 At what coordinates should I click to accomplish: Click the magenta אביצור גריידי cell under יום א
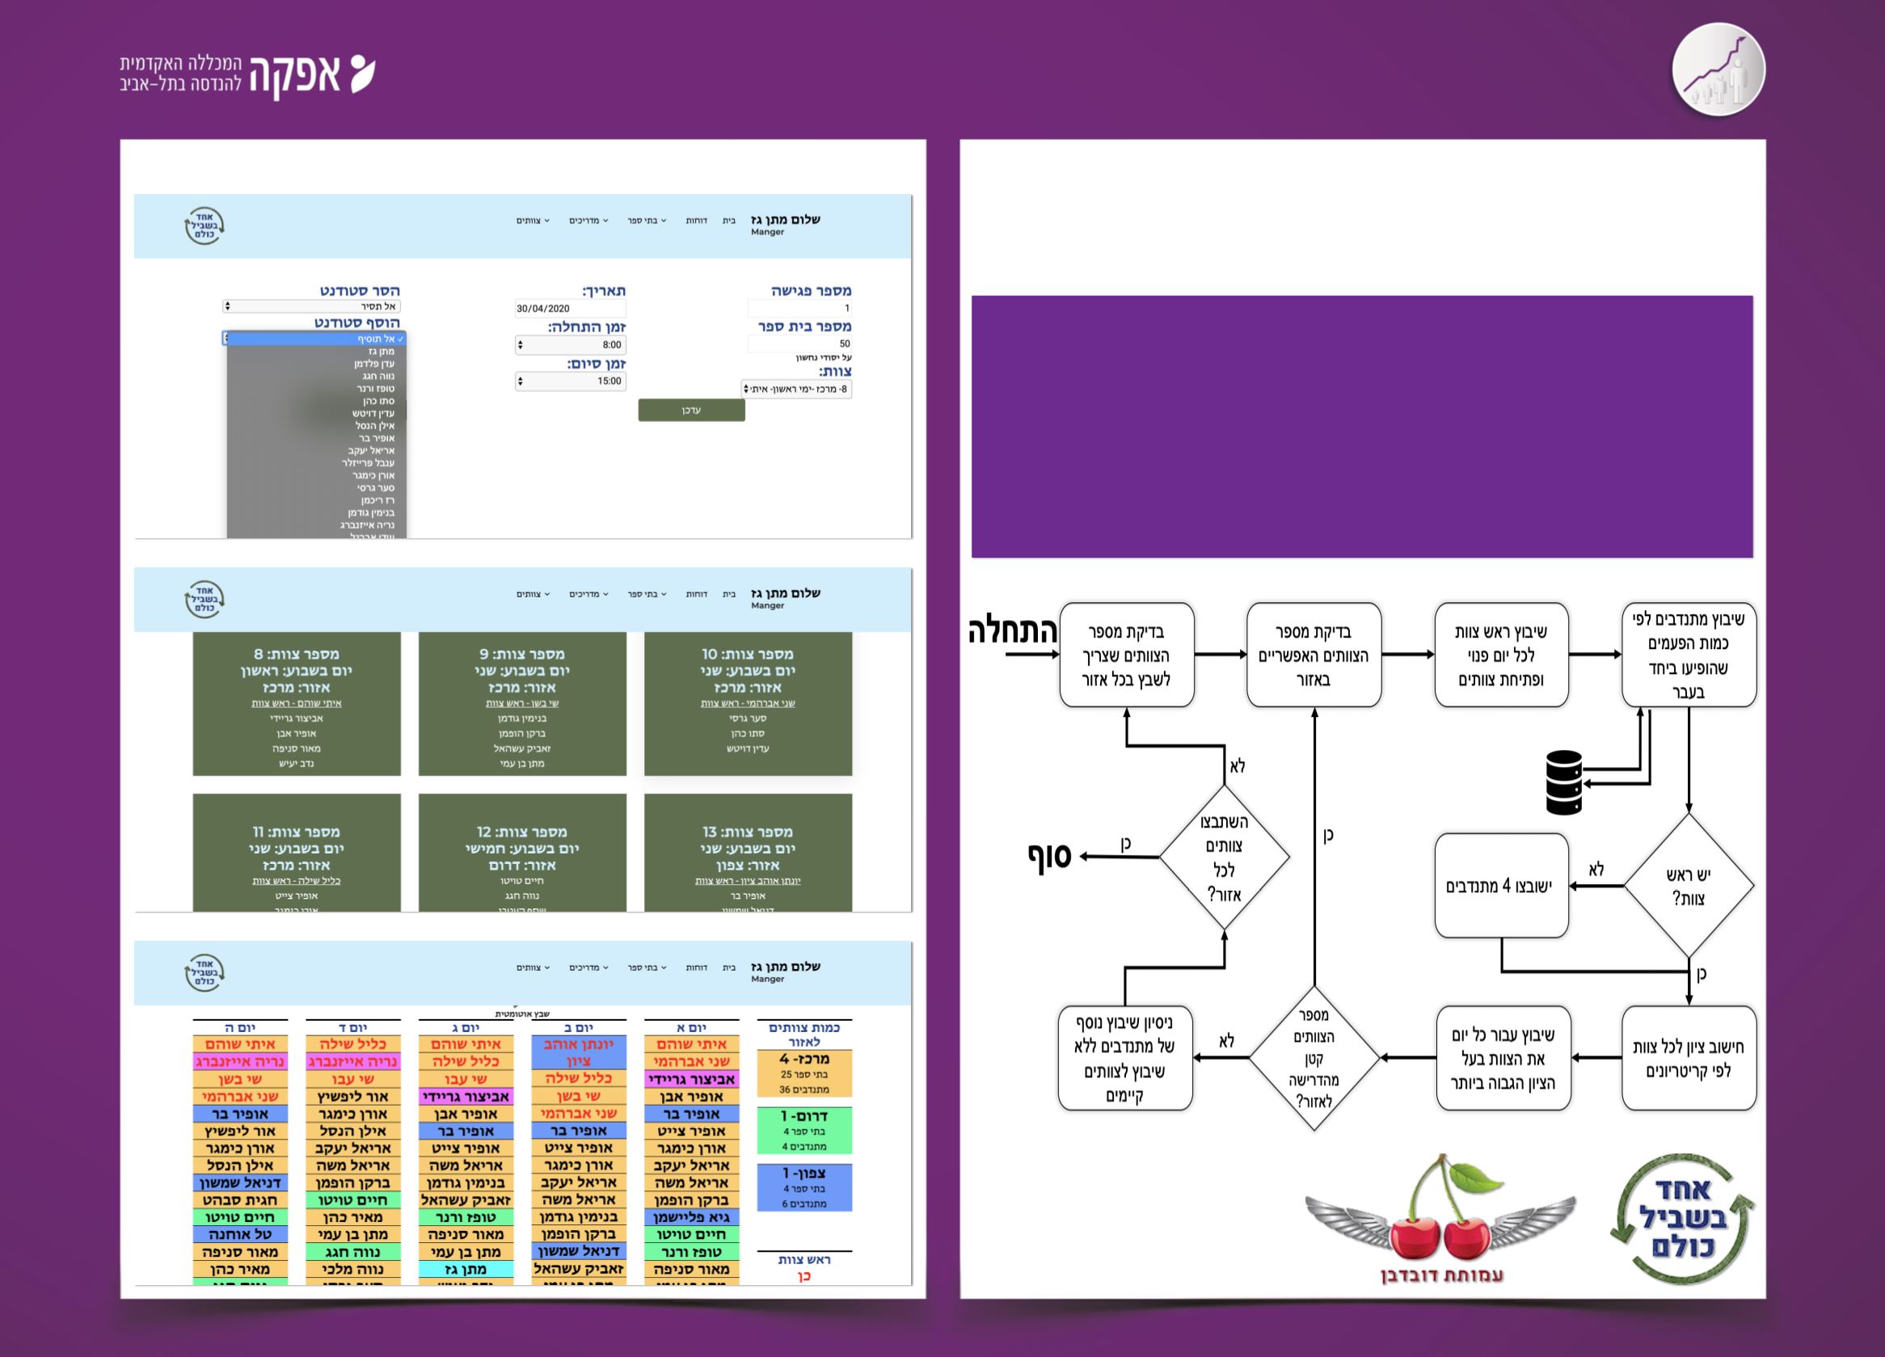(691, 1080)
